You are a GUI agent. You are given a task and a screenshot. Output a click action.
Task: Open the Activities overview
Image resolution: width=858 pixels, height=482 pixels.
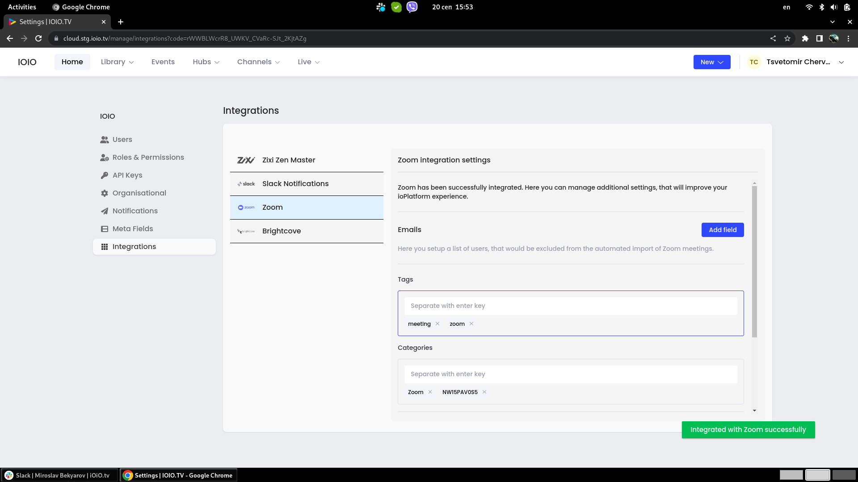pyautogui.click(x=22, y=7)
